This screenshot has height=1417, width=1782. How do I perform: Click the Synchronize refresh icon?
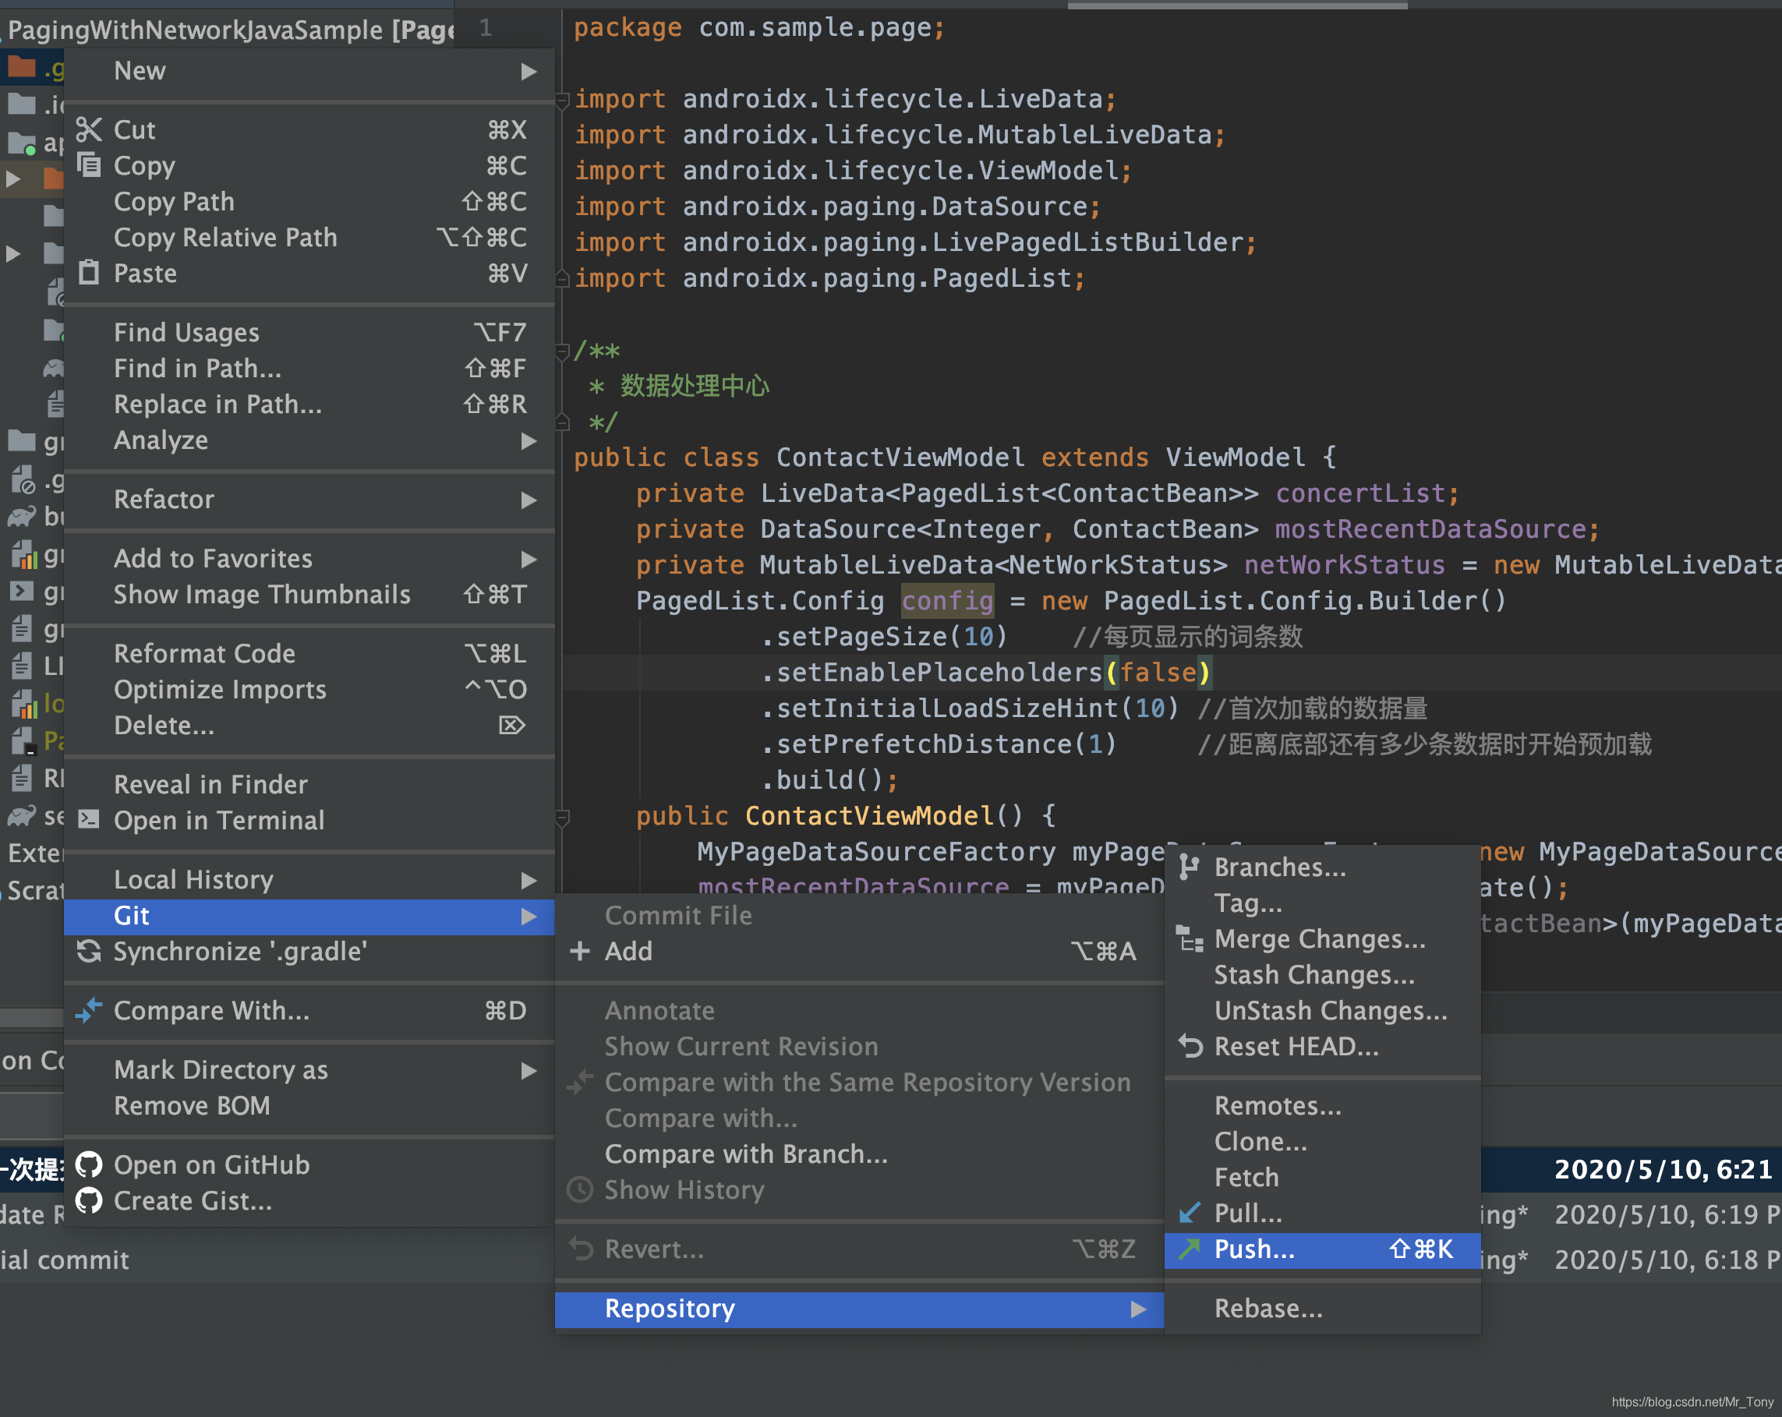[x=88, y=951]
